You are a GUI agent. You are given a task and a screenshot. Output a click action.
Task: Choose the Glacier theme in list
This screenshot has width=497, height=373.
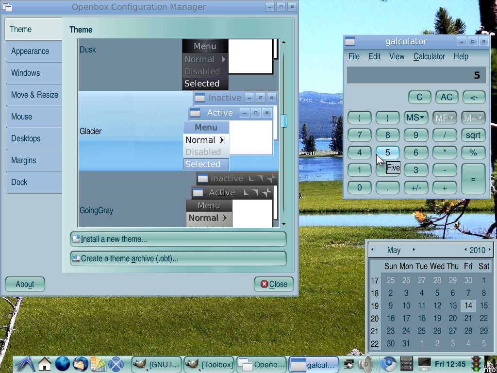click(179, 131)
